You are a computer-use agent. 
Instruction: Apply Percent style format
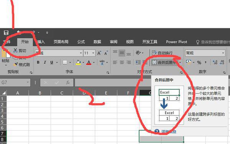coord(199,63)
